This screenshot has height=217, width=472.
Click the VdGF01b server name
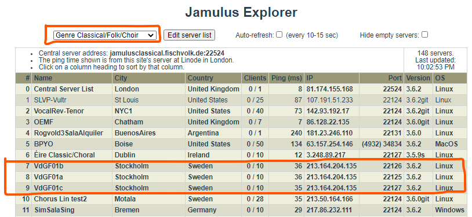(x=49, y=166)
